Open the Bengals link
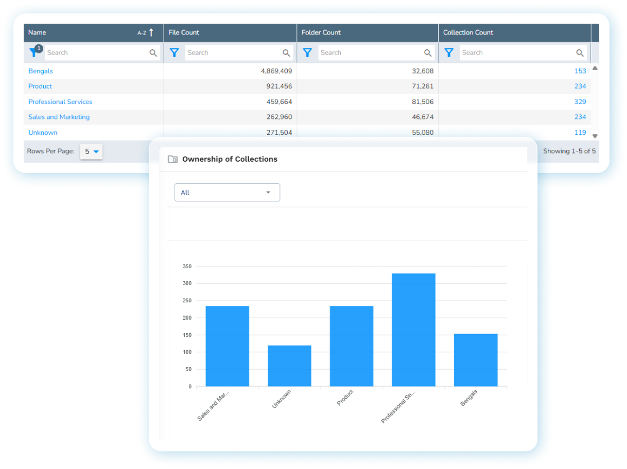The image size is (627, 469). point(41,71)
